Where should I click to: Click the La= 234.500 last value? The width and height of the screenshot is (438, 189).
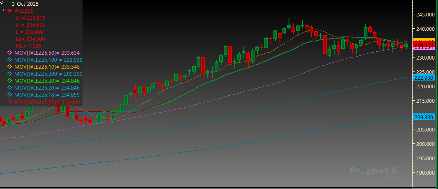point(30,39)
